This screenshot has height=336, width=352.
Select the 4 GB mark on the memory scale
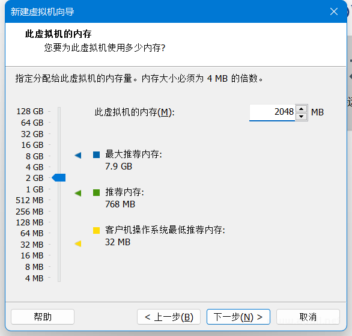[x=35, y=167]
